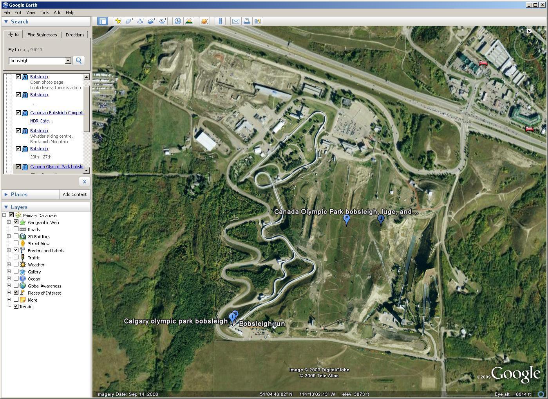Open the search history dropdown arrow
548x399 pixels.
[x=68, y=60]
